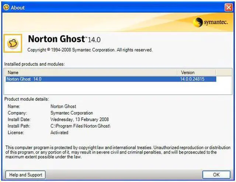Viewport: 236px width, 182px height.
Task: Click the Installed products and modules label
Action: (x=34, y=64)
